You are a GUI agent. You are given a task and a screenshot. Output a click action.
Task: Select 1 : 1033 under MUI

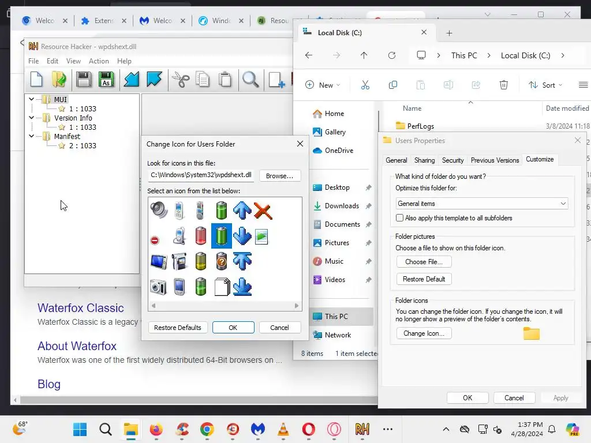coord(83,108)
